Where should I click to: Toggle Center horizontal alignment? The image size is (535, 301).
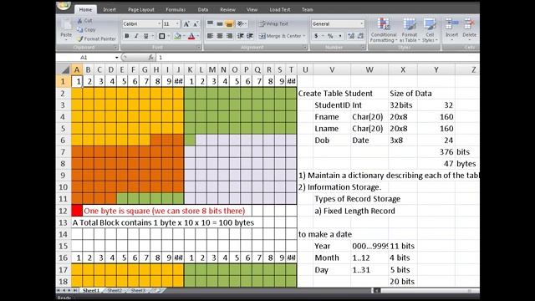[x=220, y=36]
